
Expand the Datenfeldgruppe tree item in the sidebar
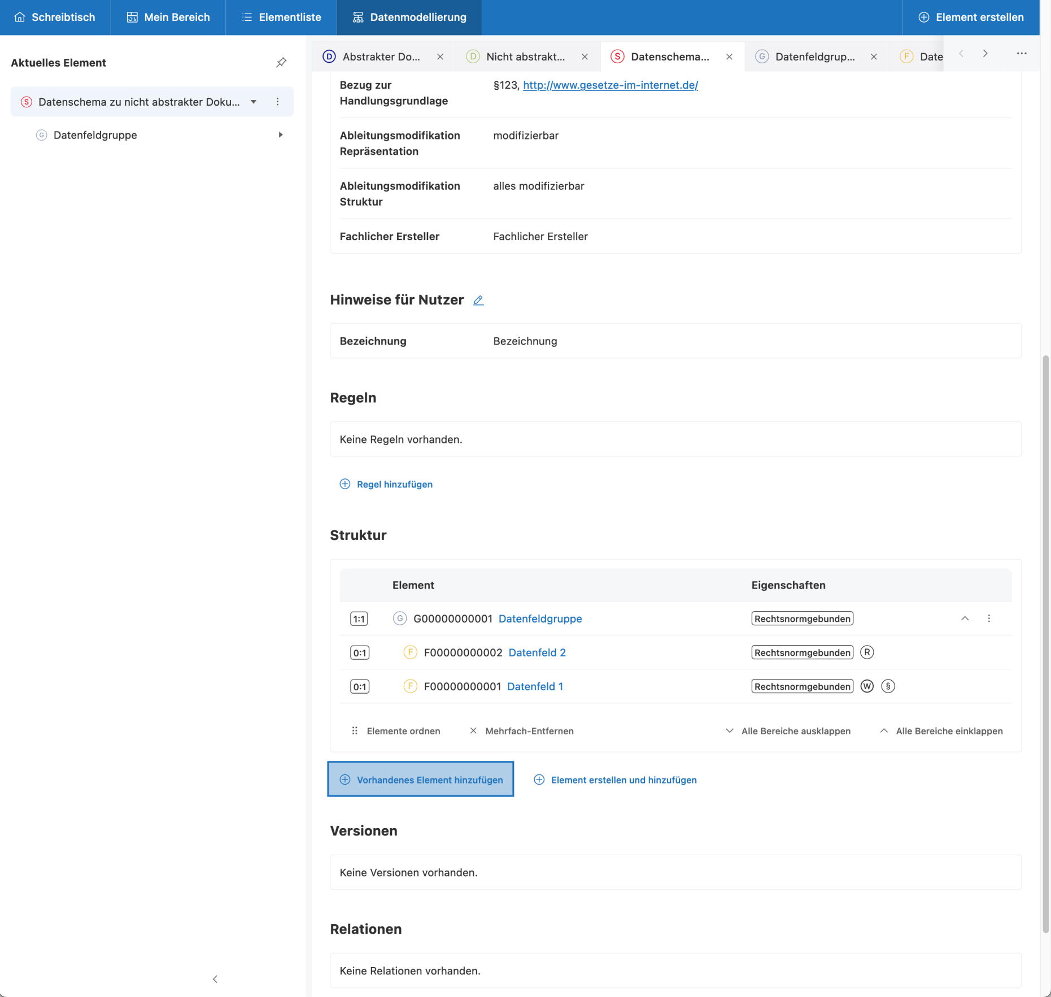pos(280,135)
